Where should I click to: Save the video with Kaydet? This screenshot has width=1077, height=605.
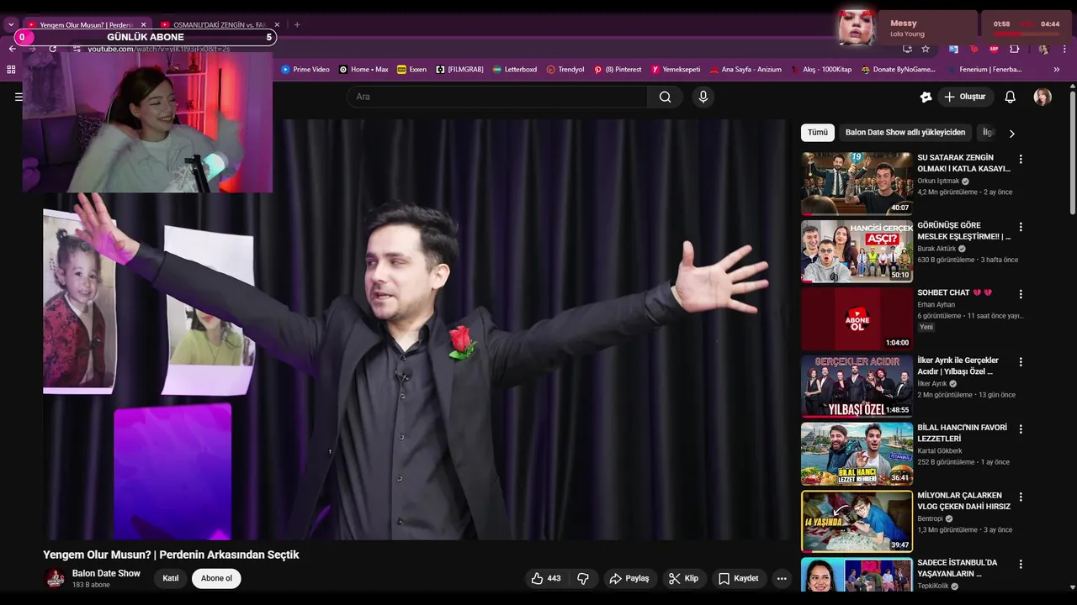738,578
